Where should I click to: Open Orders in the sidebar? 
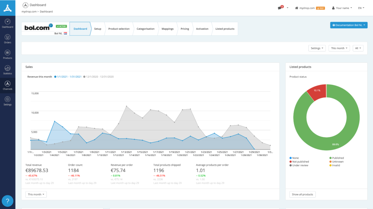(x=8, y=39)
